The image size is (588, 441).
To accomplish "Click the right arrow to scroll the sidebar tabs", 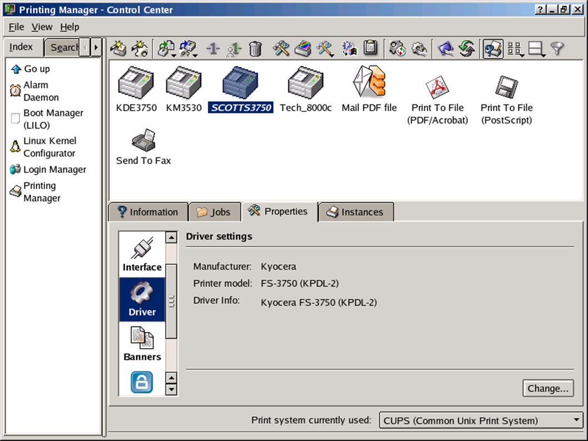I will click(x=96, y=48).
